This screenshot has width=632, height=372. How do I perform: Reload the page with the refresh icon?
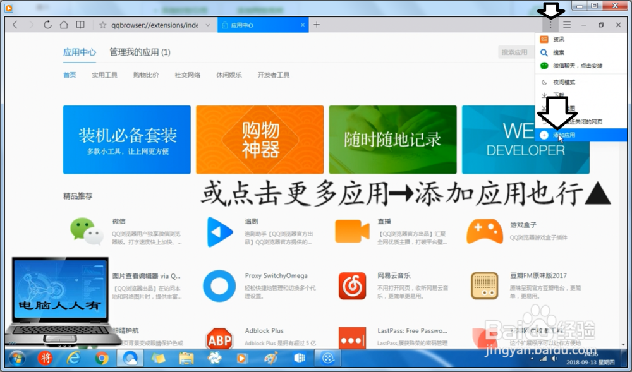click(x=47, y=25)
